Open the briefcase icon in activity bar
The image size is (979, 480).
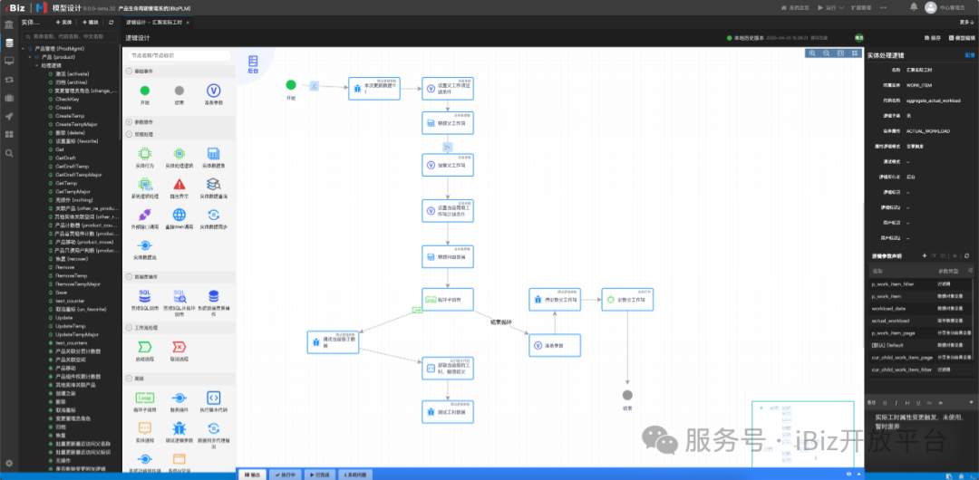9,98
